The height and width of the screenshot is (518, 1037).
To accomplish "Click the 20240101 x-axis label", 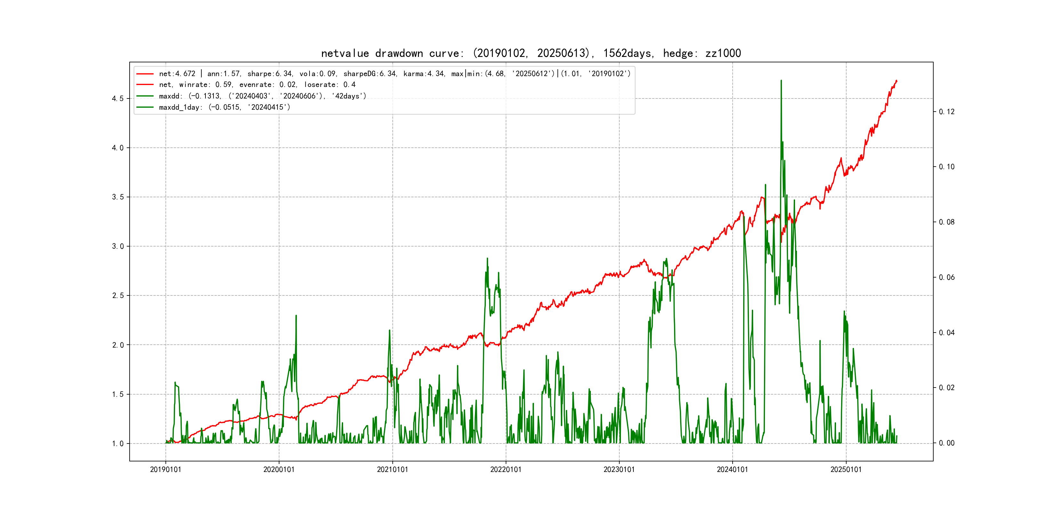I will pyautogui.click(x=732, y=469).
